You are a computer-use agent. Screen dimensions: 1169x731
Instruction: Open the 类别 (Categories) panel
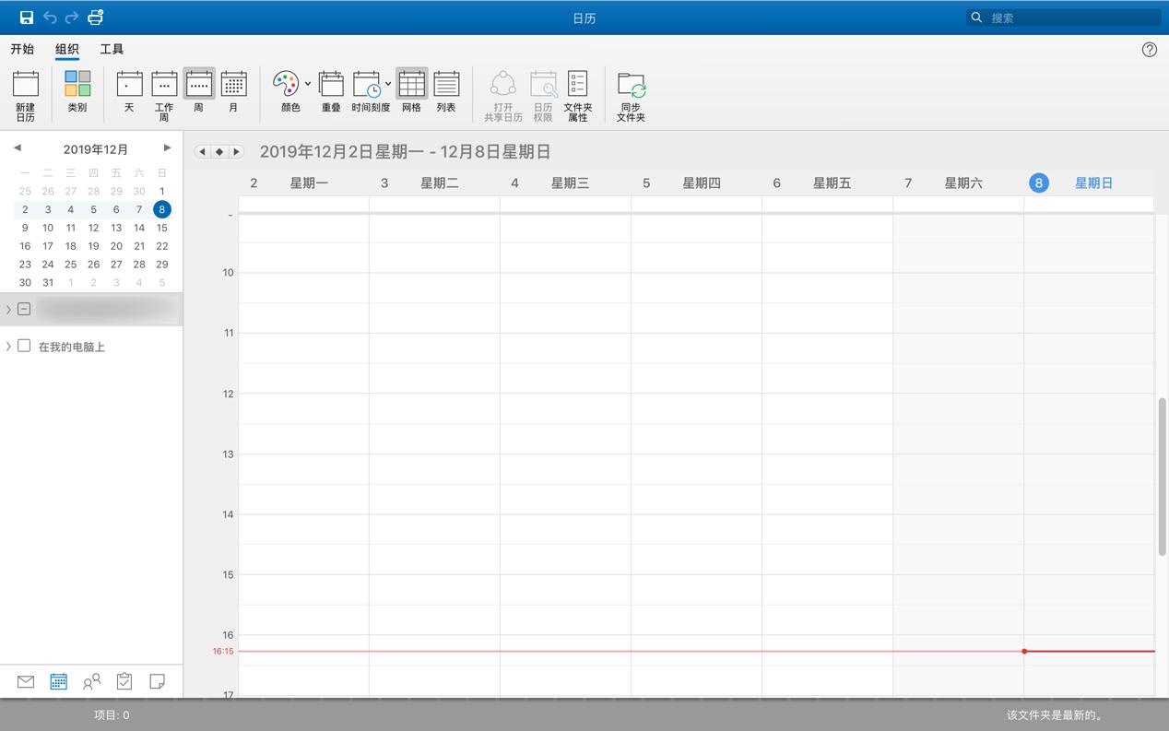pyautogui.click(x=77, y=92)
